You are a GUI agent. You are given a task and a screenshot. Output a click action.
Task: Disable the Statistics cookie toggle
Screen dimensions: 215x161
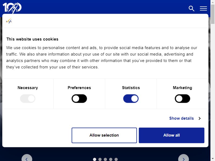131,98
